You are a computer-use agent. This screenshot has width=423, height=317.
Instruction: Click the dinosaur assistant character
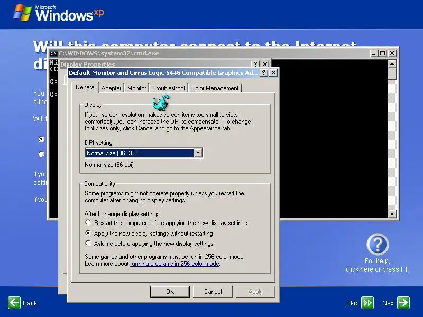(161, 102)
